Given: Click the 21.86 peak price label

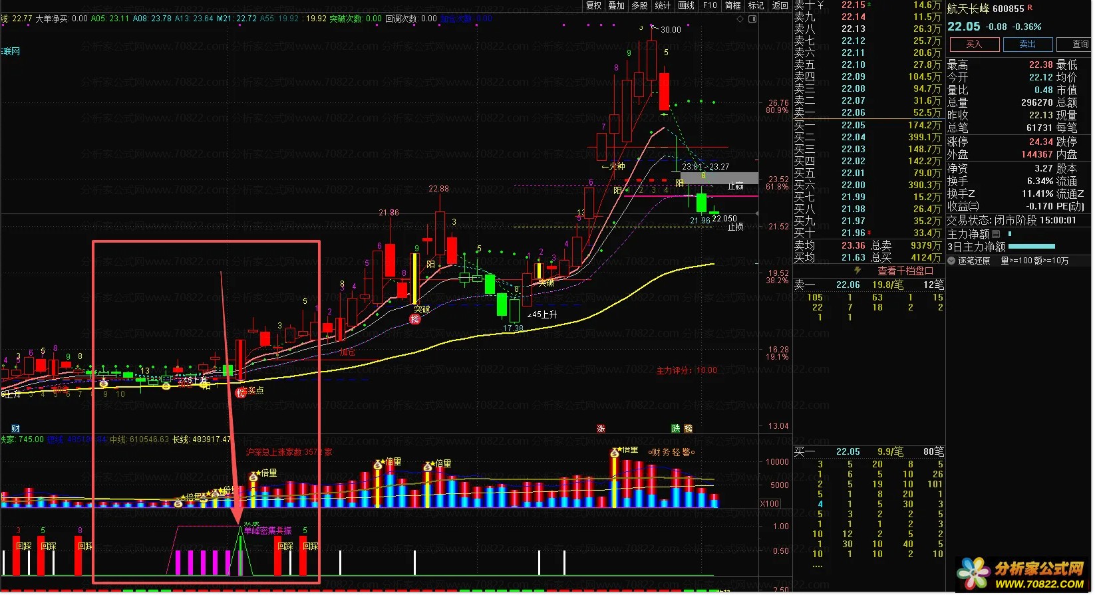Looking at the screenshot, I should 389,213.
